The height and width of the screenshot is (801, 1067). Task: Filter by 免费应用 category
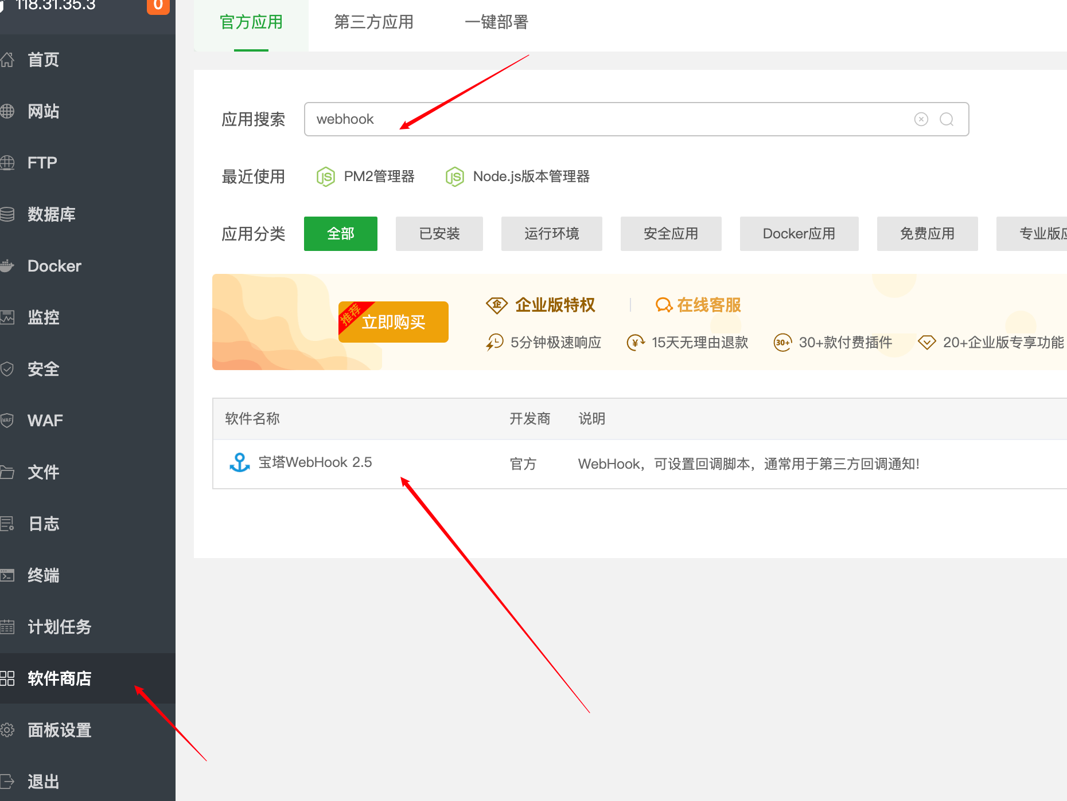click(x=927, y=234)
